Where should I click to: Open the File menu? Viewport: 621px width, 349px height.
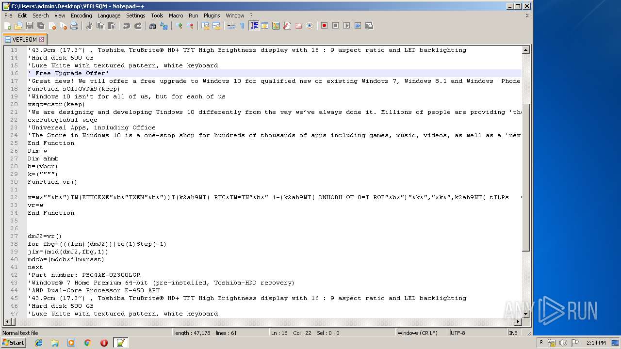point(8,16)
